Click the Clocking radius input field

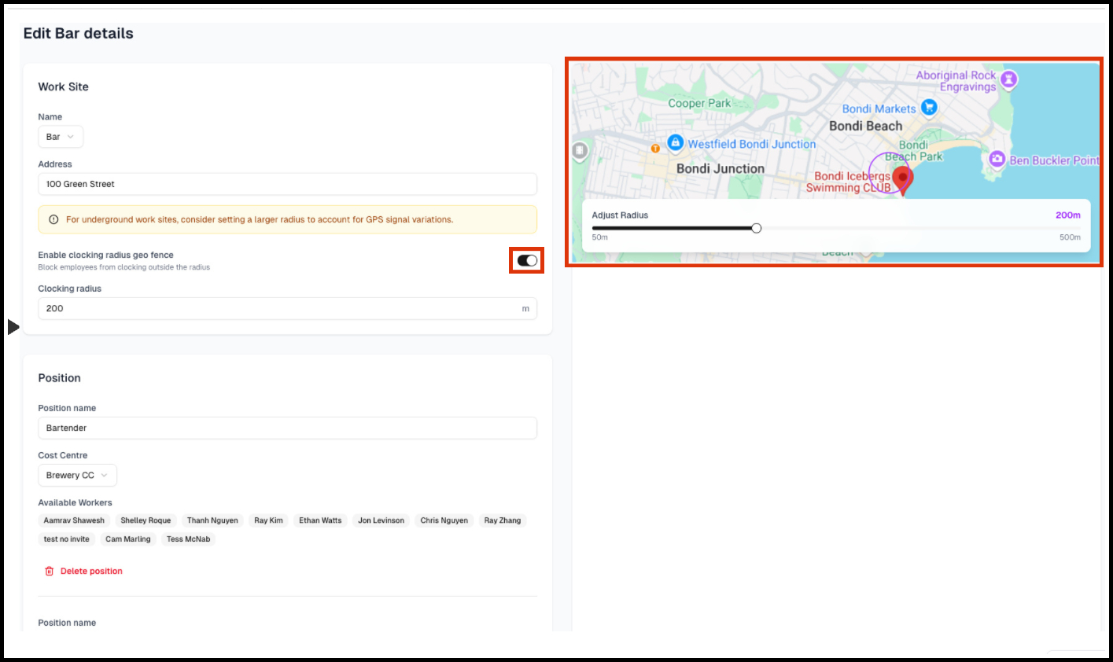pyautogui.click(x=279, y=308)
